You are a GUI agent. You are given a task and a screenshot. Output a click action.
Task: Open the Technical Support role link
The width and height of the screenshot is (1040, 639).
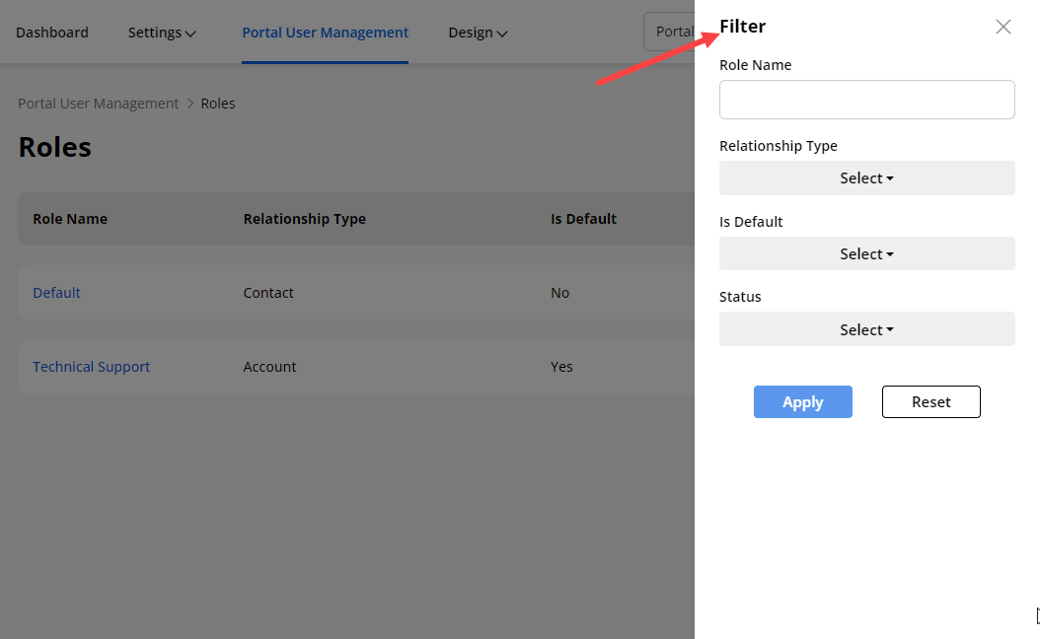[92, 367]
